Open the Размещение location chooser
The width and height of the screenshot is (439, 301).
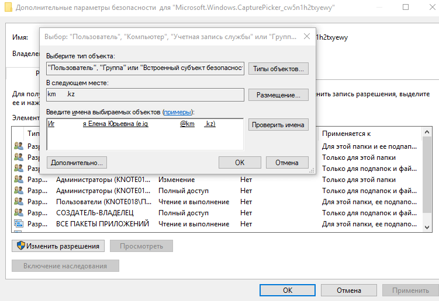[x=278, y=95]
